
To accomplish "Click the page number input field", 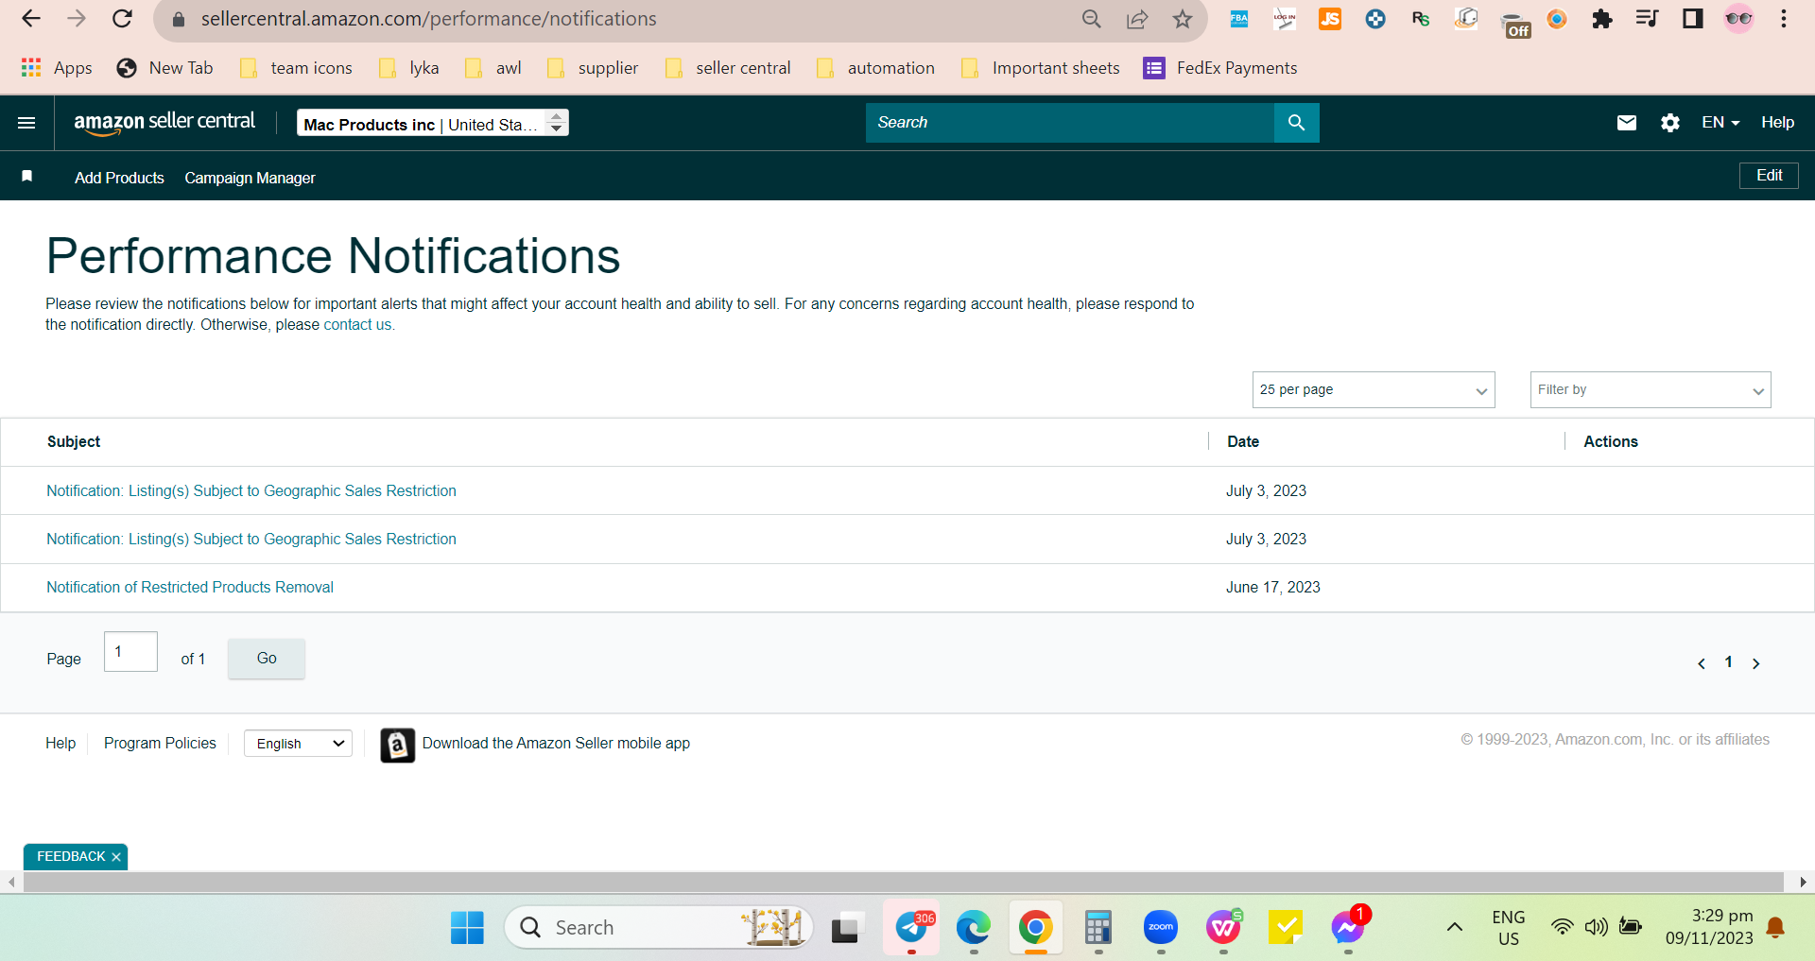I will pos(130,652).
